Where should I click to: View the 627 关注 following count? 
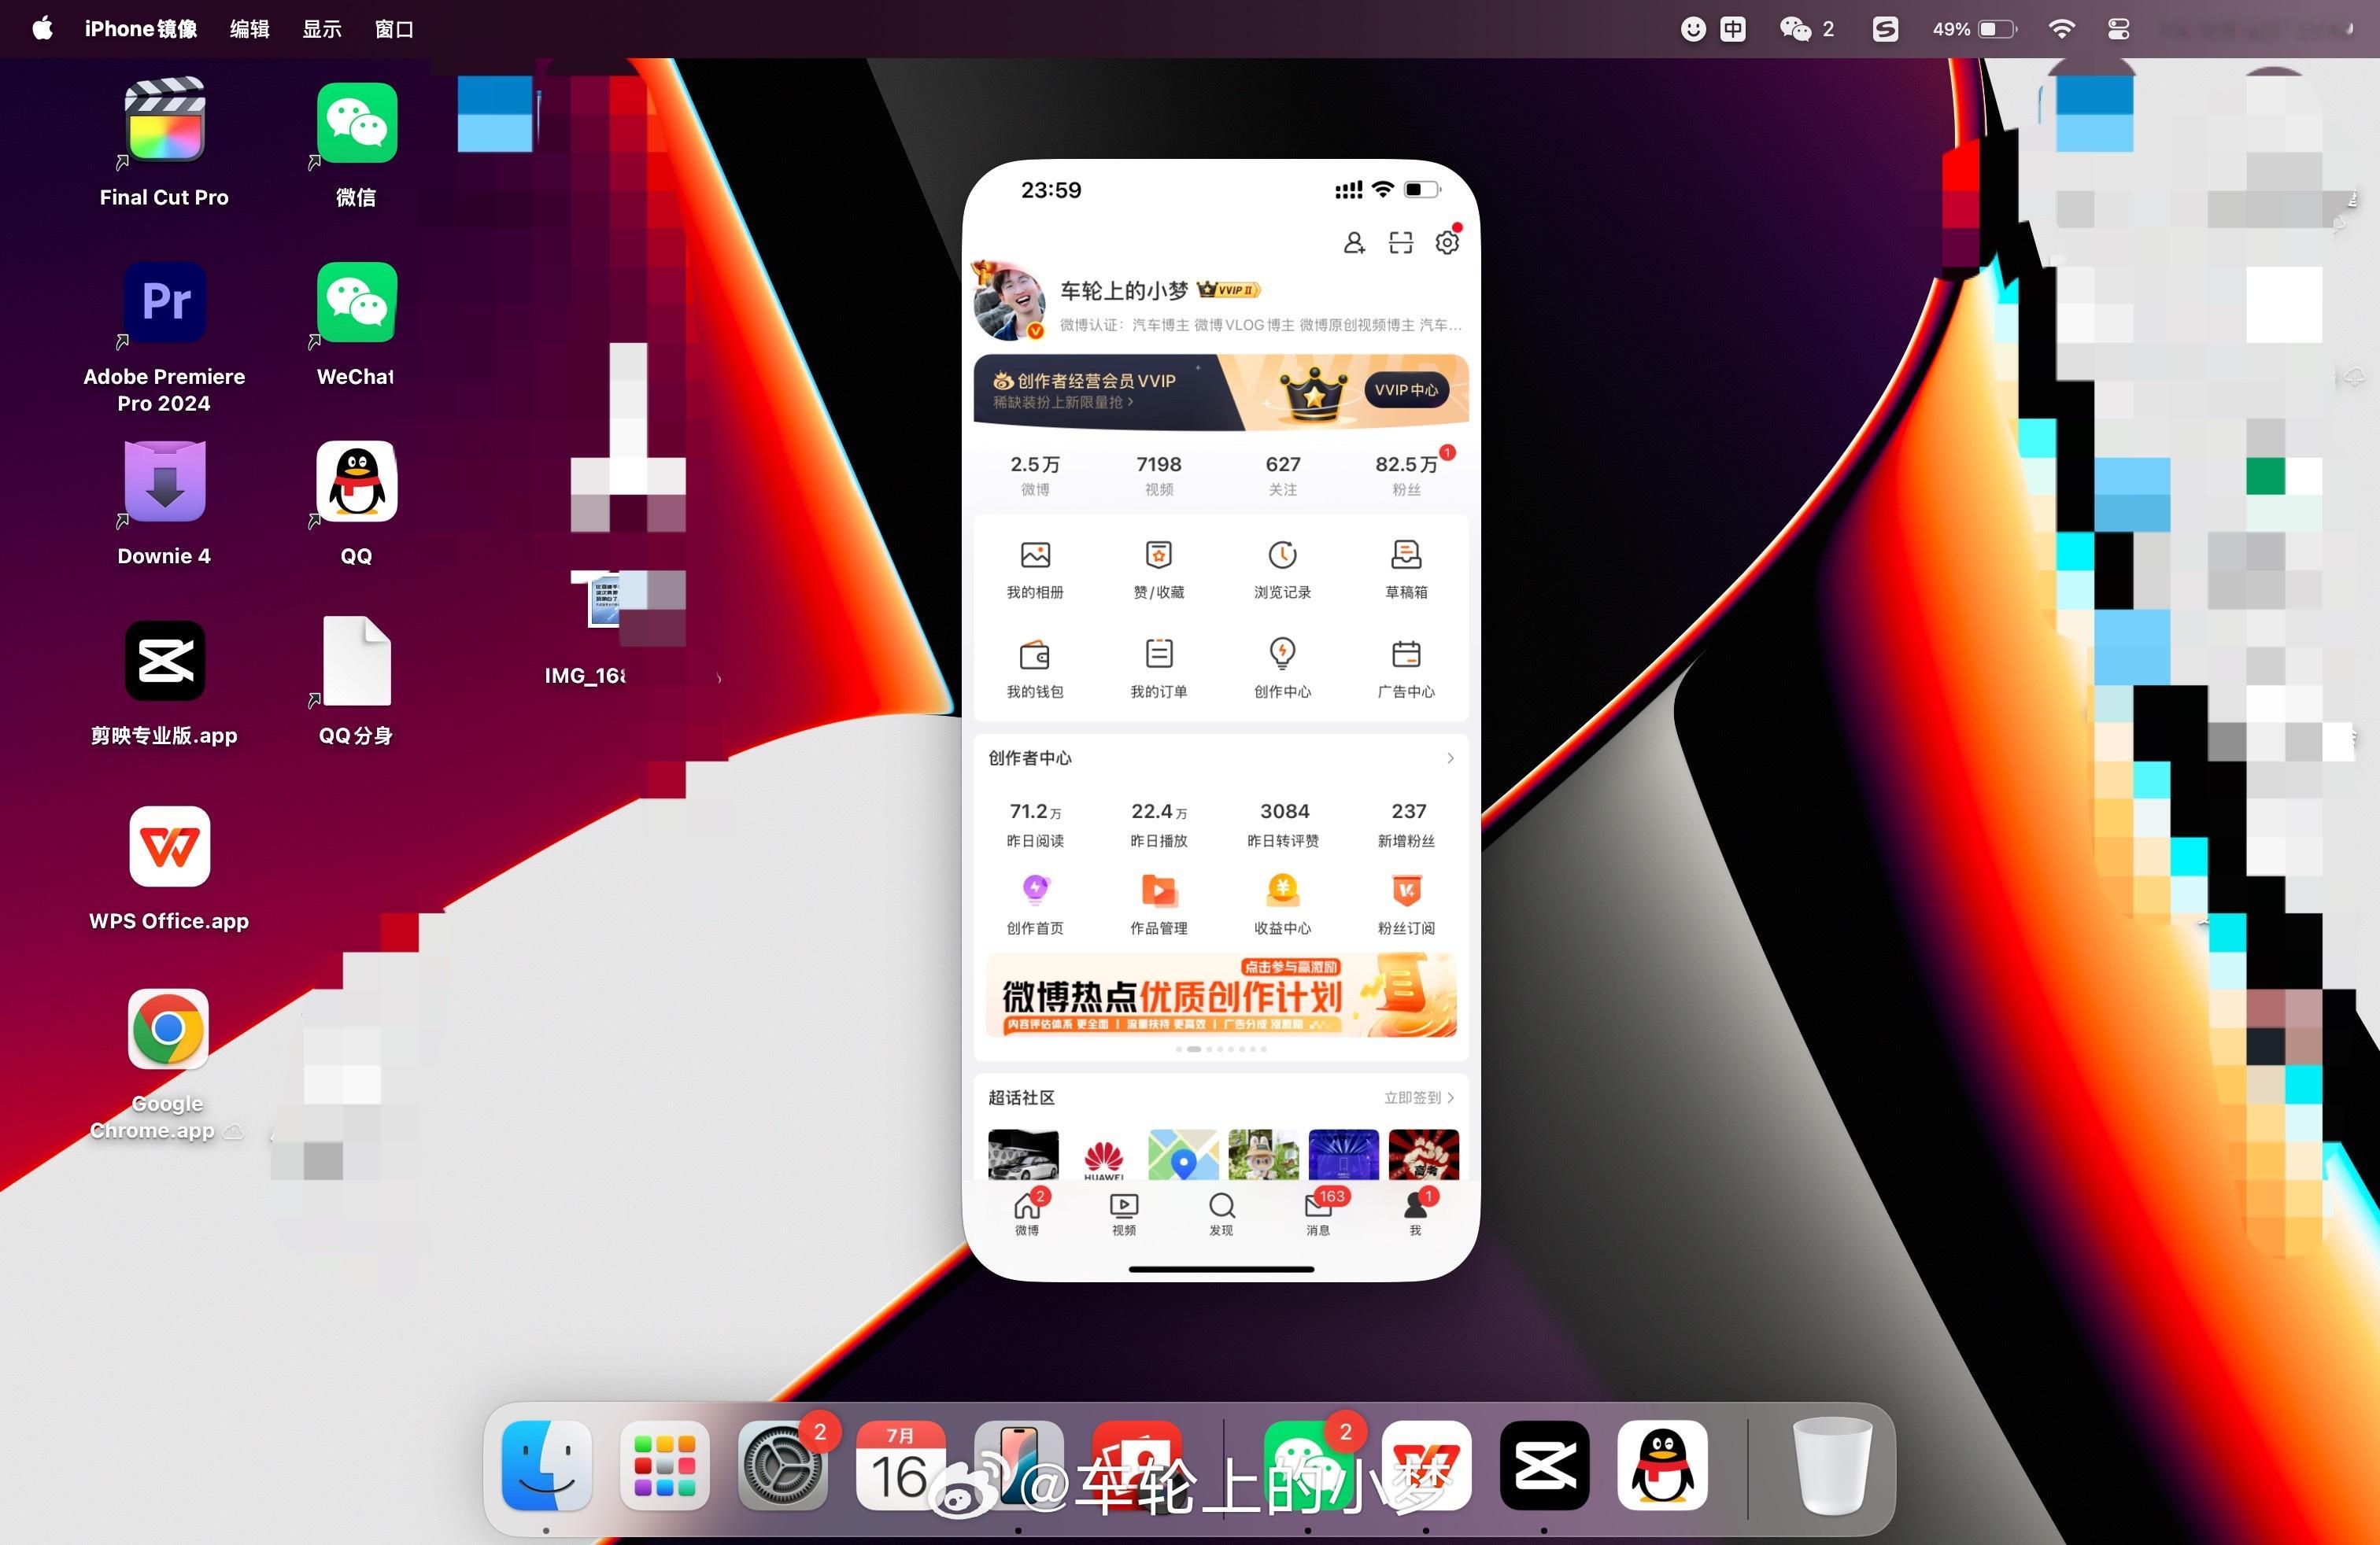click(x=1283, y=474)
